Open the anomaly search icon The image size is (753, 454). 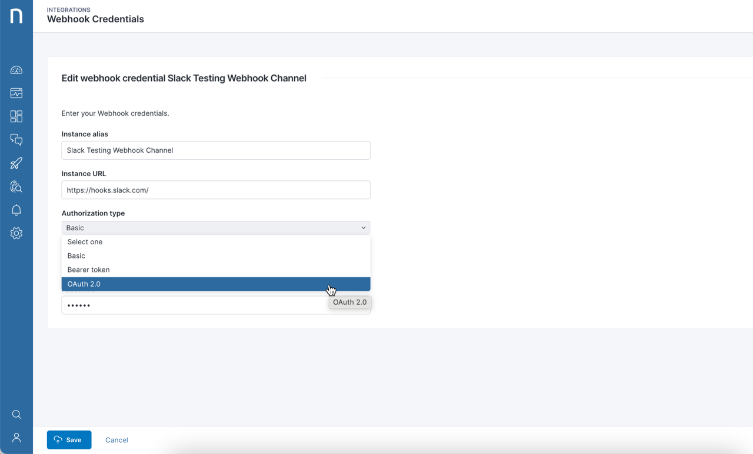pyautogui.click(x=16, y=187)
